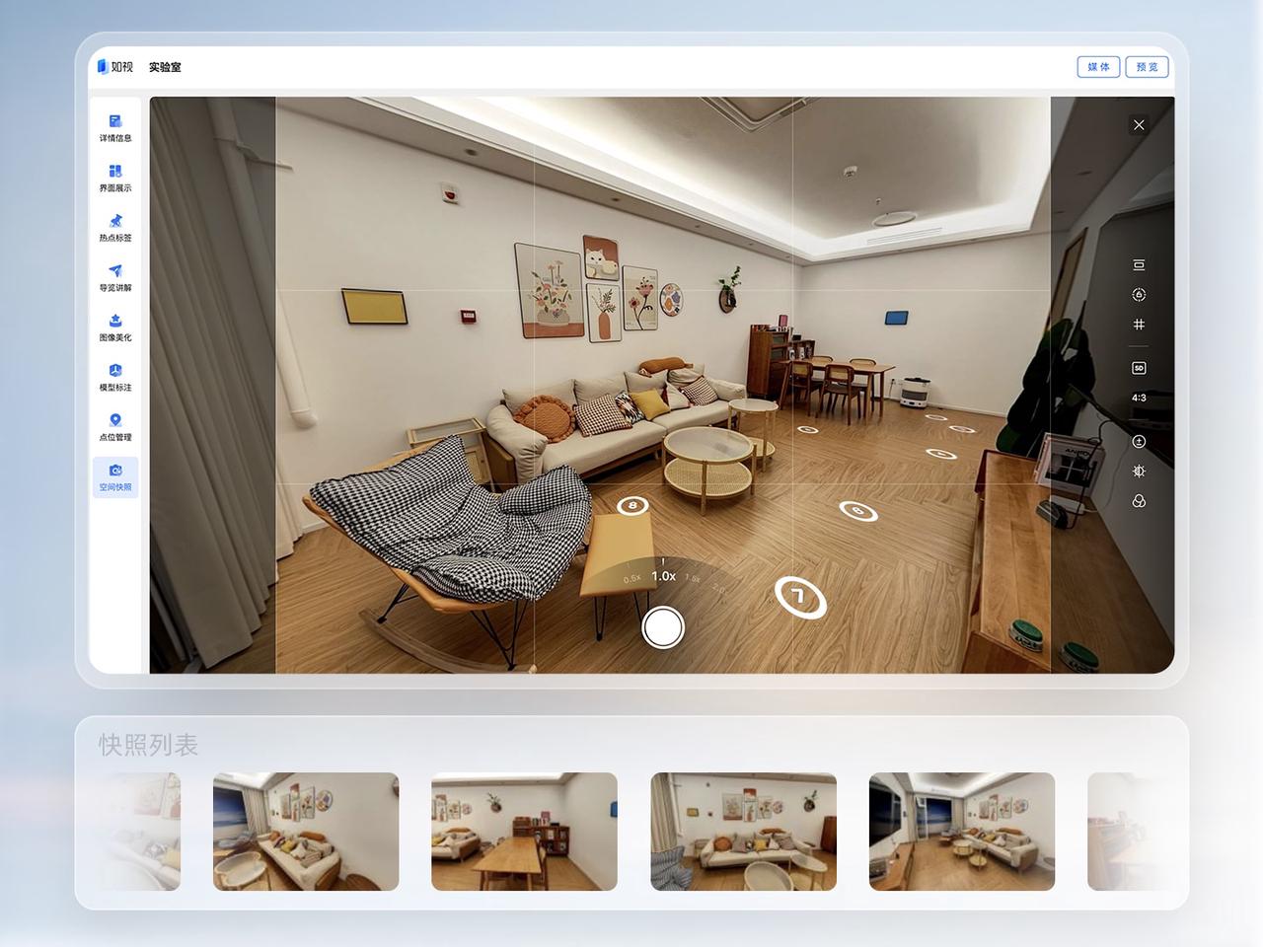This screenshot has width=1263, height=947.
Task: Open 导览讲解 in the sidebar
Action: pos(115,278)
